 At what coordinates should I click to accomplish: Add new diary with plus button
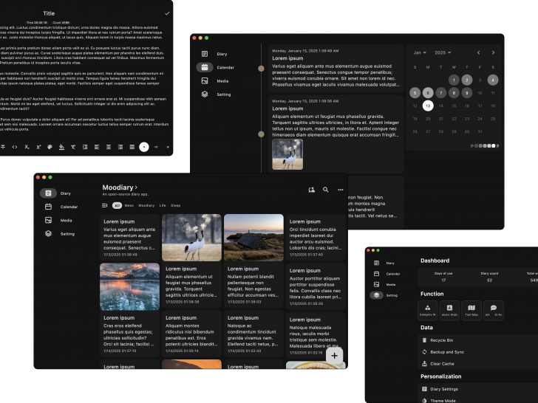point(335,356)
